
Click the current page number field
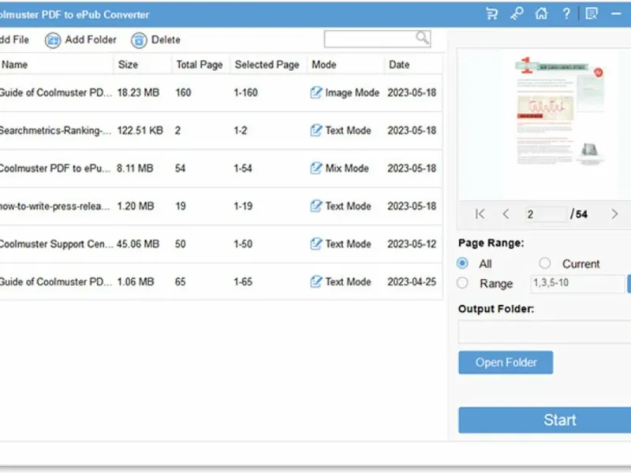click(x=545, y=214)
